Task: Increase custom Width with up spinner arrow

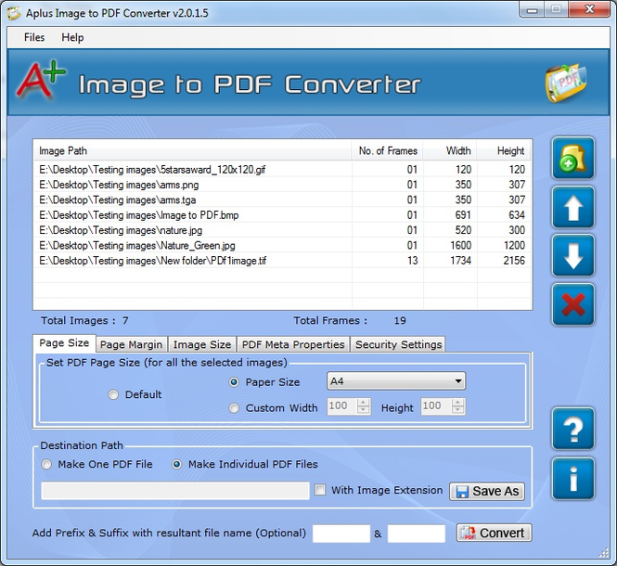Action: (x=363, y=403)
